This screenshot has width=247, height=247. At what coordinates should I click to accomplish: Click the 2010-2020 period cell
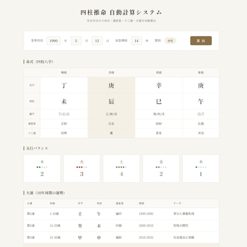point(146,237)
